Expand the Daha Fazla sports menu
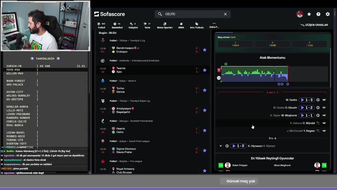The width and height of the screenshot is (337, 190). tap(214, 25)
